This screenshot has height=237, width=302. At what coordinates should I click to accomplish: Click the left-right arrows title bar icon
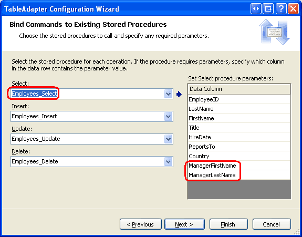tap(256, 8)
